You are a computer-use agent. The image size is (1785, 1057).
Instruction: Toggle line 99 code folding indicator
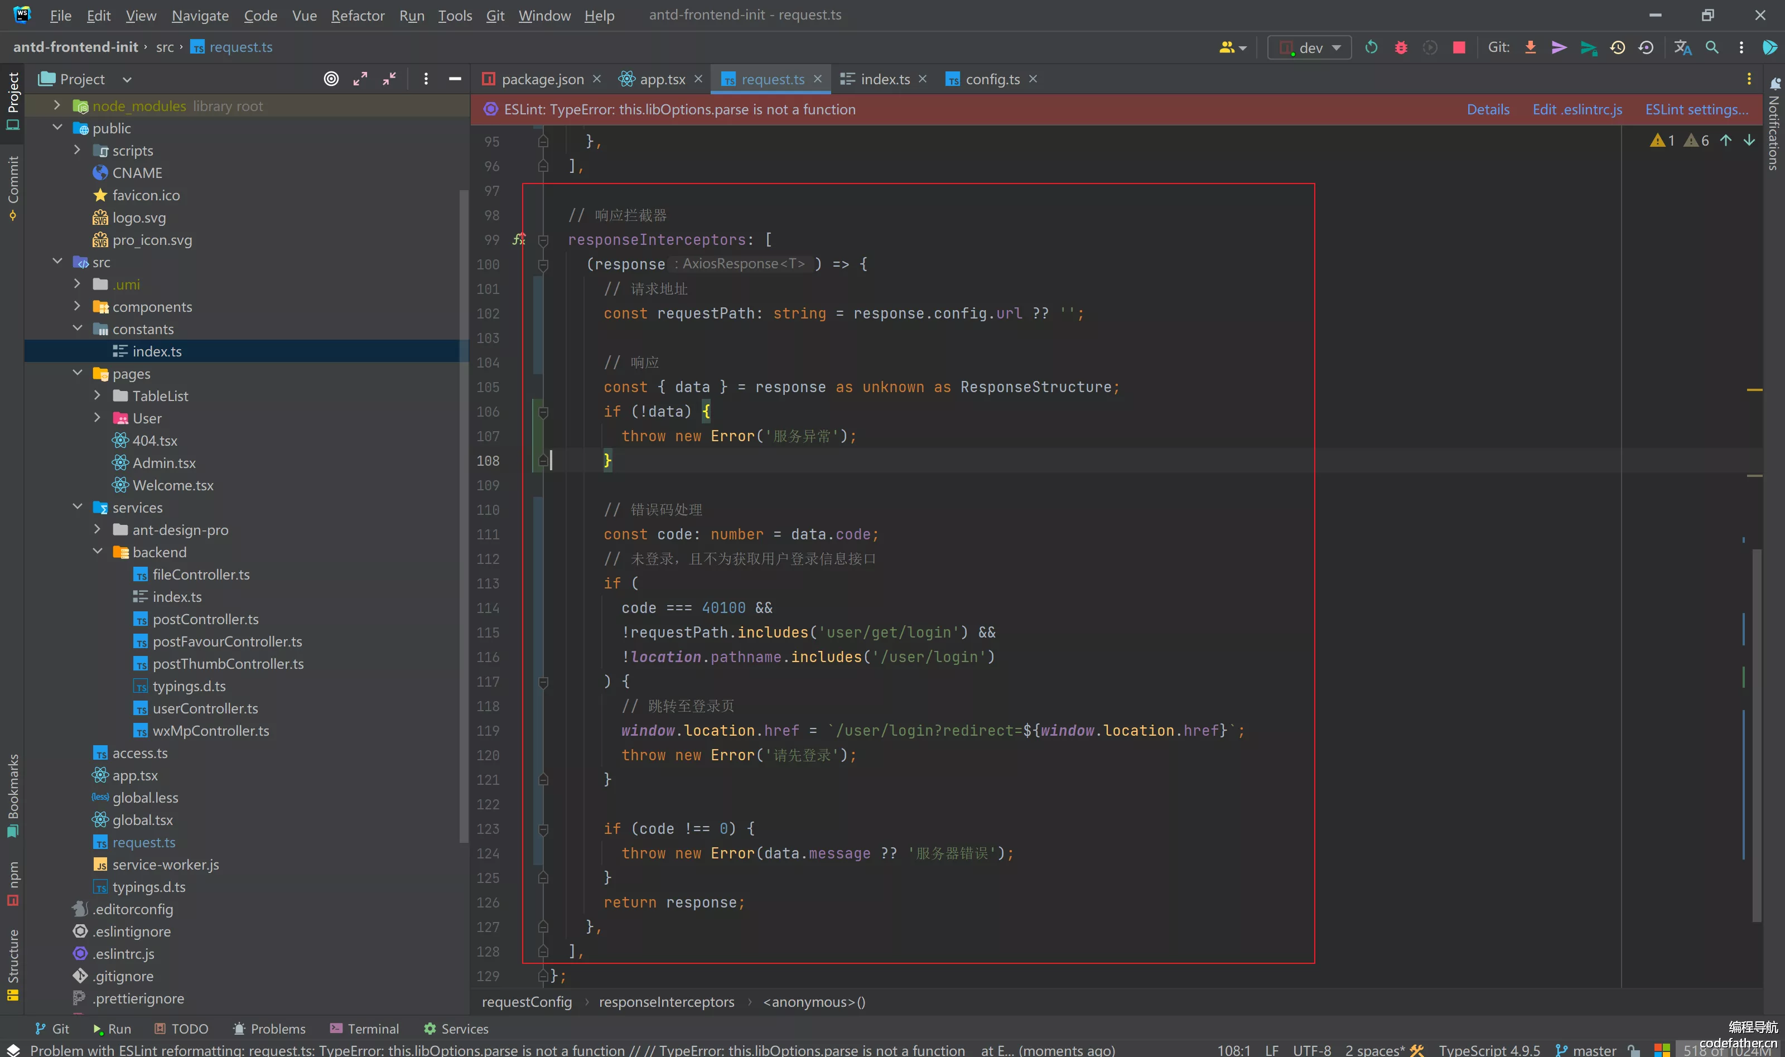(x=541, y=239)
